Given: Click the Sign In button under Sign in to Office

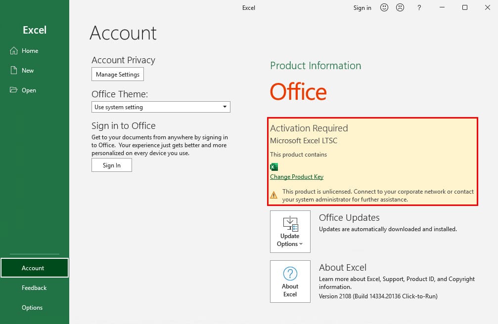Looking at the screenshot, I should click(x=112, y=165).
